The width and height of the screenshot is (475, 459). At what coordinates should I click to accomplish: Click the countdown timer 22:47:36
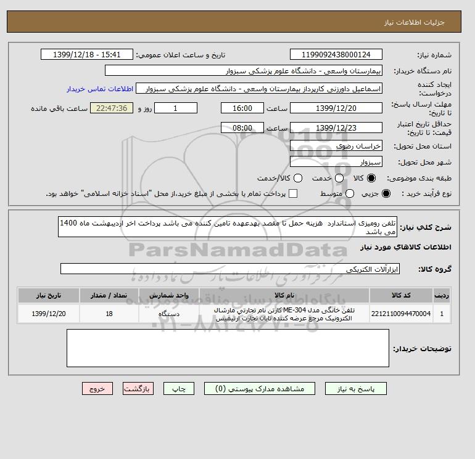click(x=112, y=108)
